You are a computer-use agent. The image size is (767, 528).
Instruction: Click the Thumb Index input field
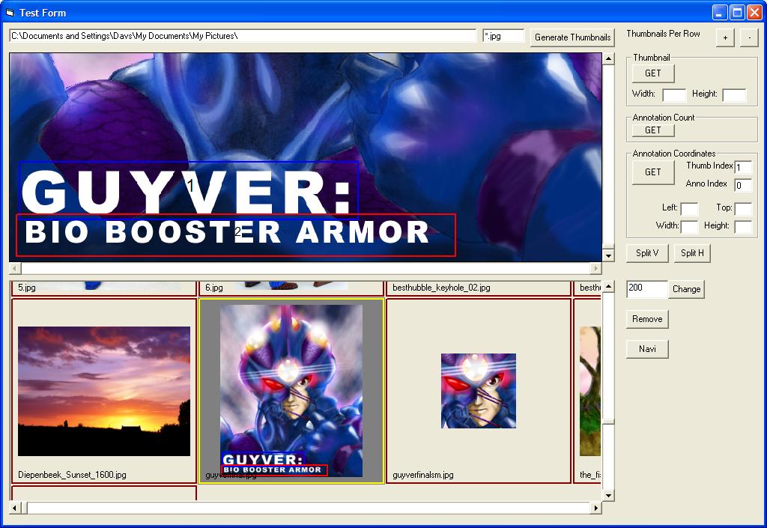point(743,168)
